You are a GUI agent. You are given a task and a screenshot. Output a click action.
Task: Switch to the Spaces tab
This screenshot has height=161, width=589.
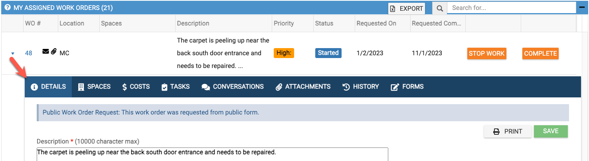click(x=94, y=87)
